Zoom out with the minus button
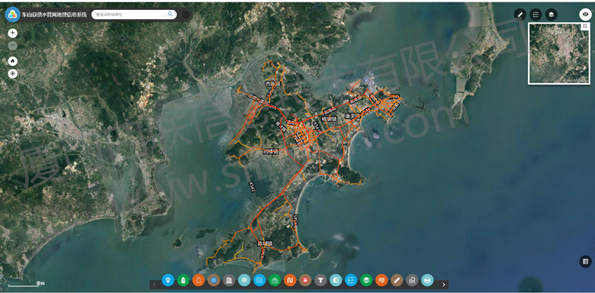Screen dimensions: 595x293 (13, 46)
